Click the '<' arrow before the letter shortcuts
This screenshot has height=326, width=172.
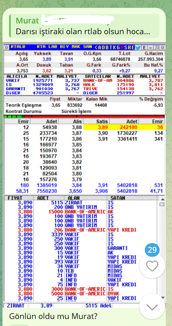pos(96,47)
